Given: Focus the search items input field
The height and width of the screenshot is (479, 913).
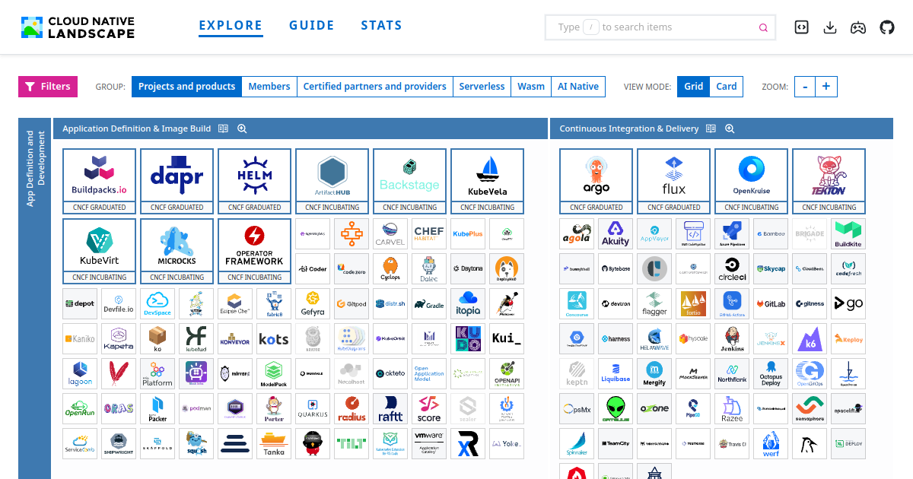Looking at the screenshot, I should 660,27.
